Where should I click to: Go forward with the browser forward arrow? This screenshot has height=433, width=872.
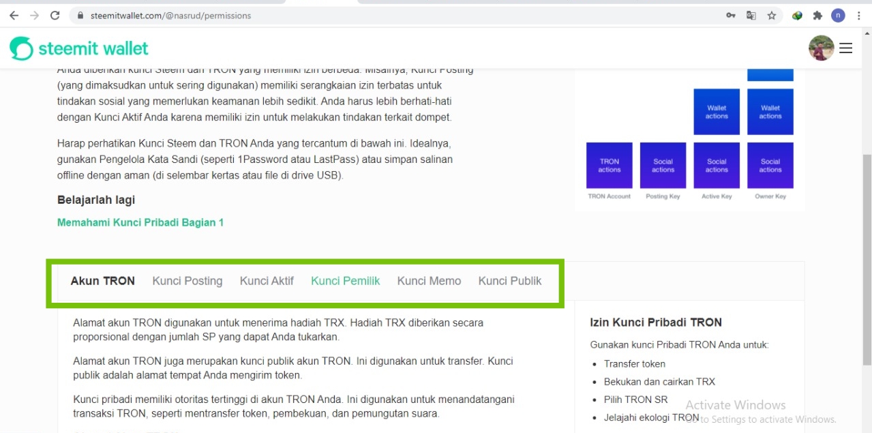[x=34, y=15]
